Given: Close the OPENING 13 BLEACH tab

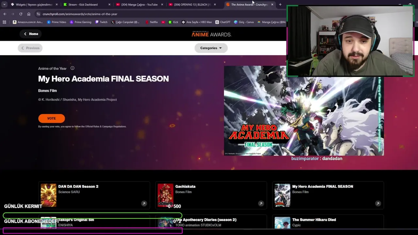Looking at the screenshot, I should click(x=215, y=5).
